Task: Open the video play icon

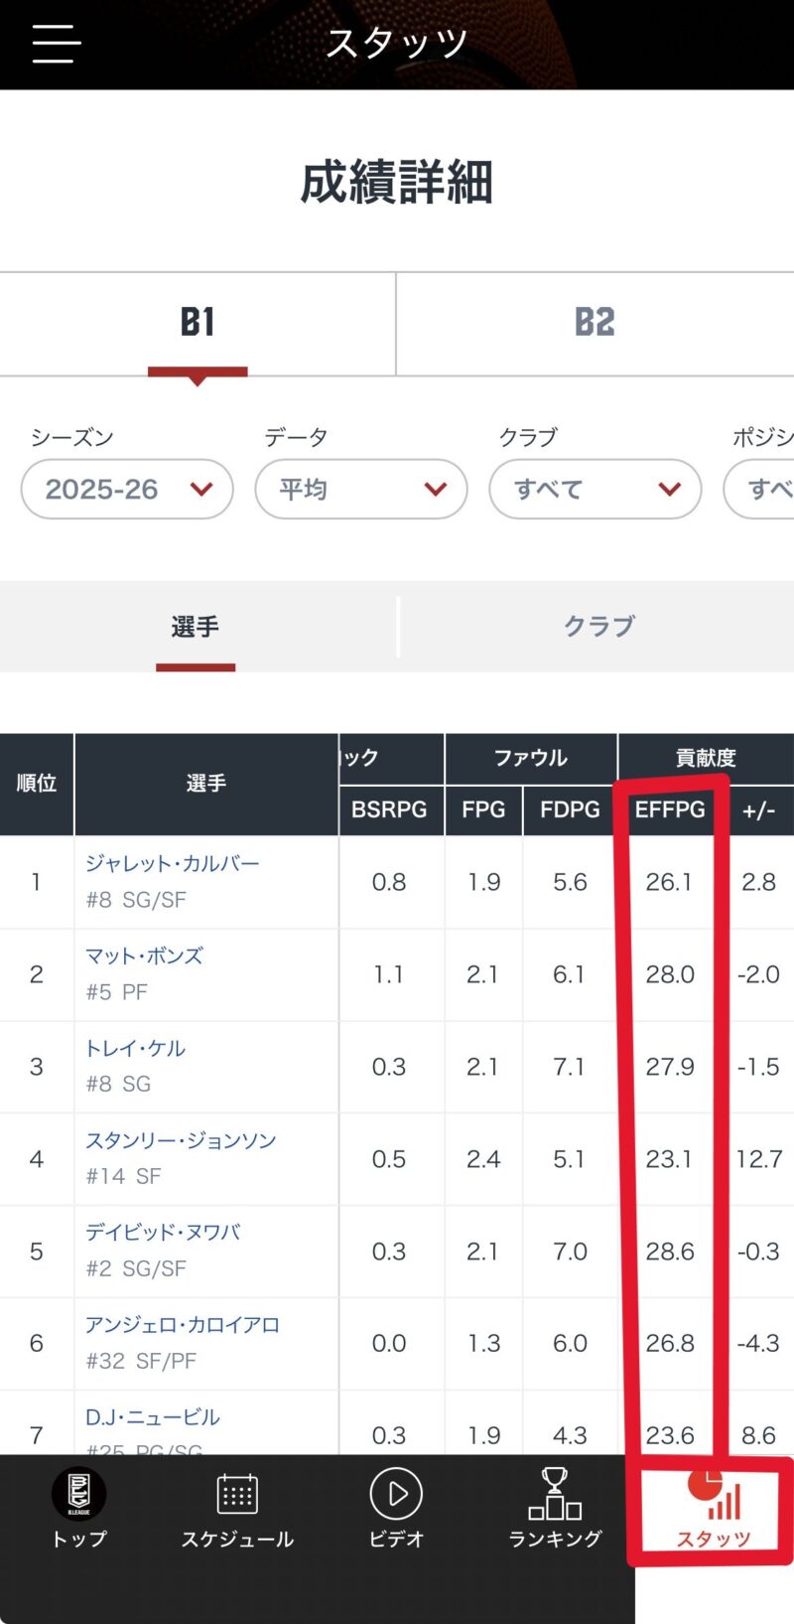Action: coord(396,1494)
